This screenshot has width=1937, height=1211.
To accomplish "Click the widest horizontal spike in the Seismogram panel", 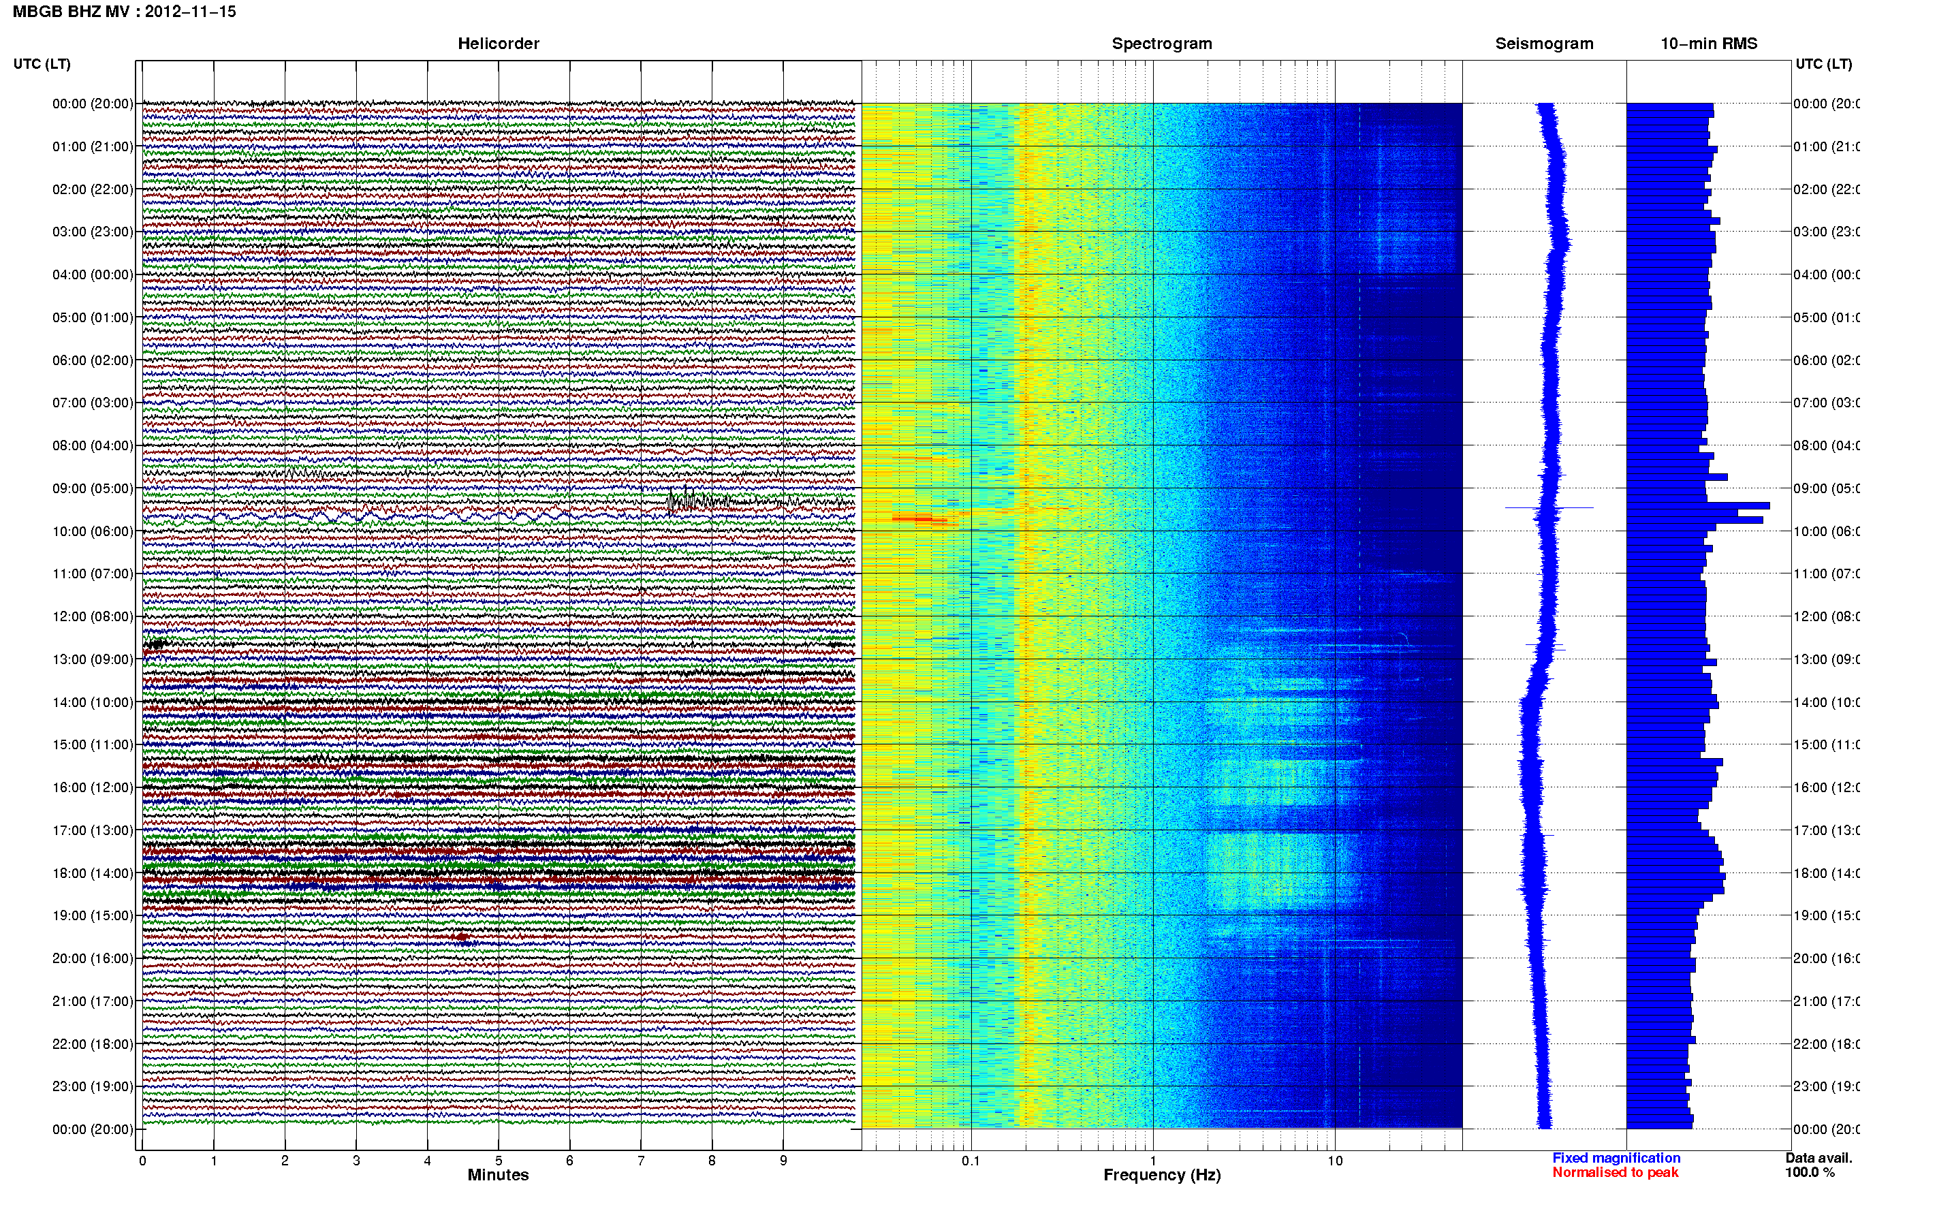I will (x=1549, y=508).
